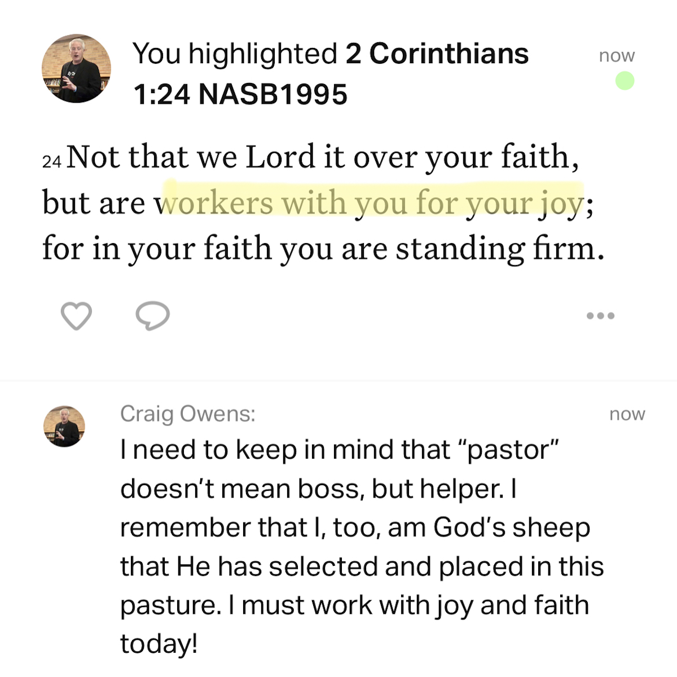Image resolution: width=677 pixels, height=677 pixels.
Task: Tap the speech bubble comment icon
Action: click(152, 316)
